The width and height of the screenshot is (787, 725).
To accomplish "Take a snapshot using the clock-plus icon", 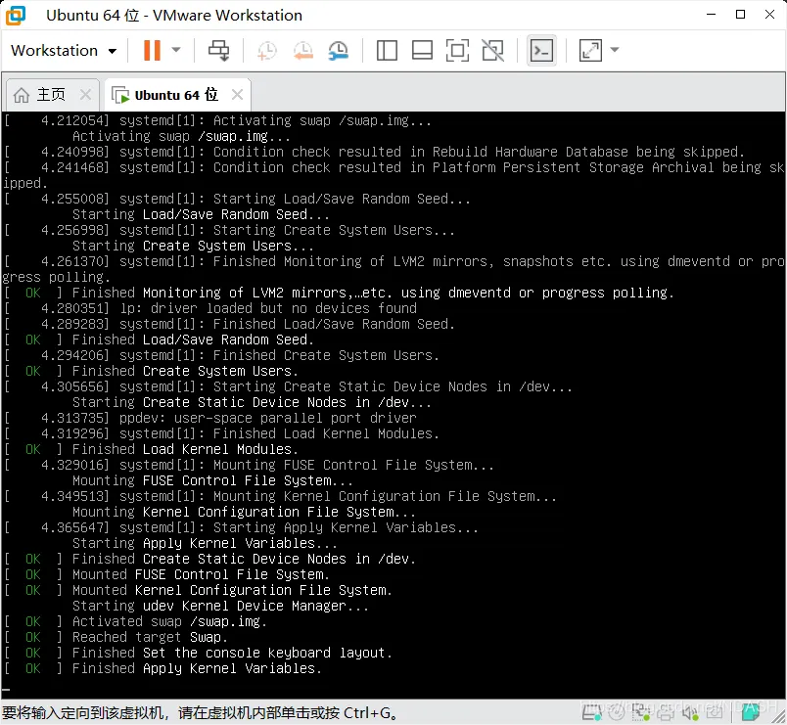I will point(266,51).
